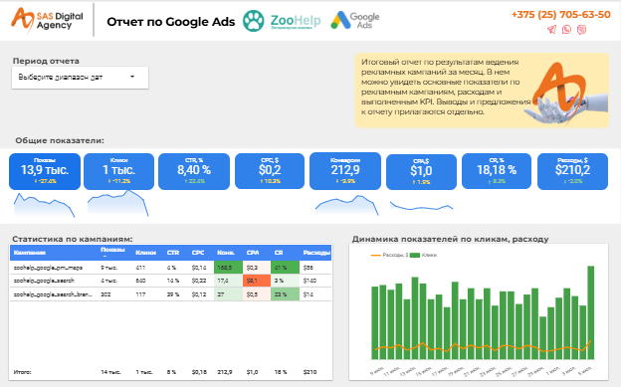Screen dimensions: 621x387
Task: Open the date range dropdown arrow
Action: click(132, 77)
